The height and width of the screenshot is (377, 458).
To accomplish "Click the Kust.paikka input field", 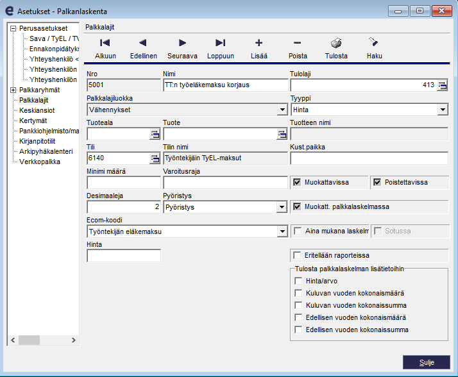I will point(369,158).
